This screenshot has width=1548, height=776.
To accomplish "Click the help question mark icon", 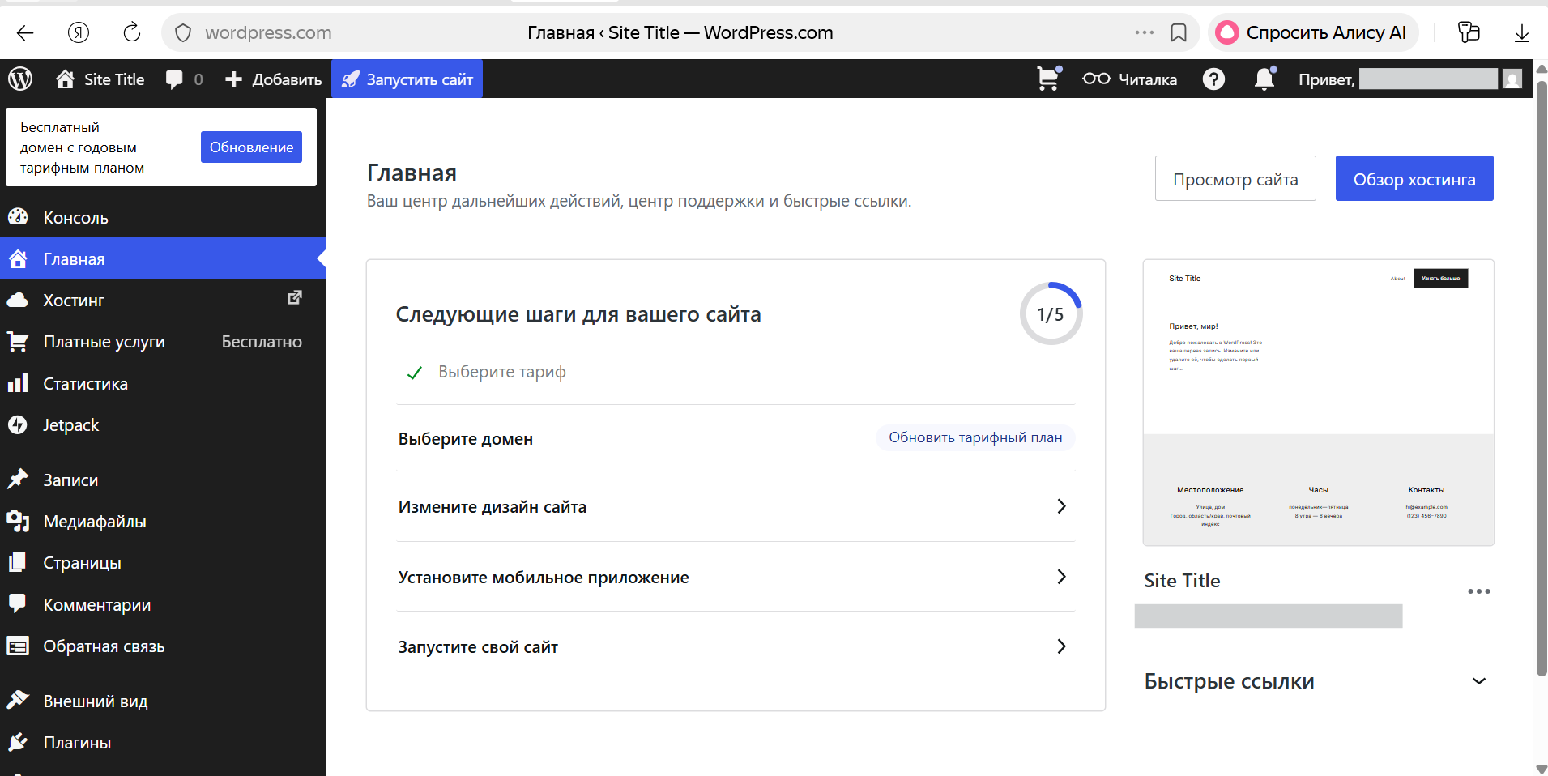I will (x=1213, y=79).
